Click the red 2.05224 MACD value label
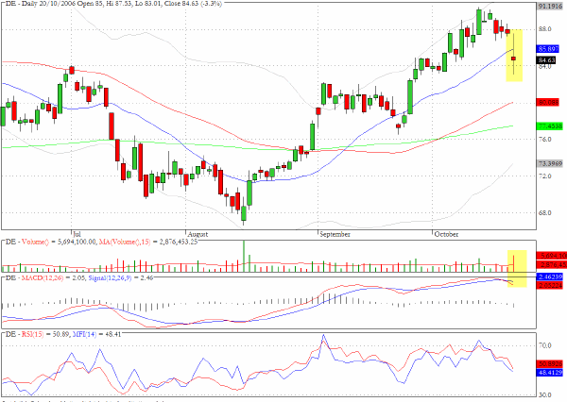 pos(550,285)
